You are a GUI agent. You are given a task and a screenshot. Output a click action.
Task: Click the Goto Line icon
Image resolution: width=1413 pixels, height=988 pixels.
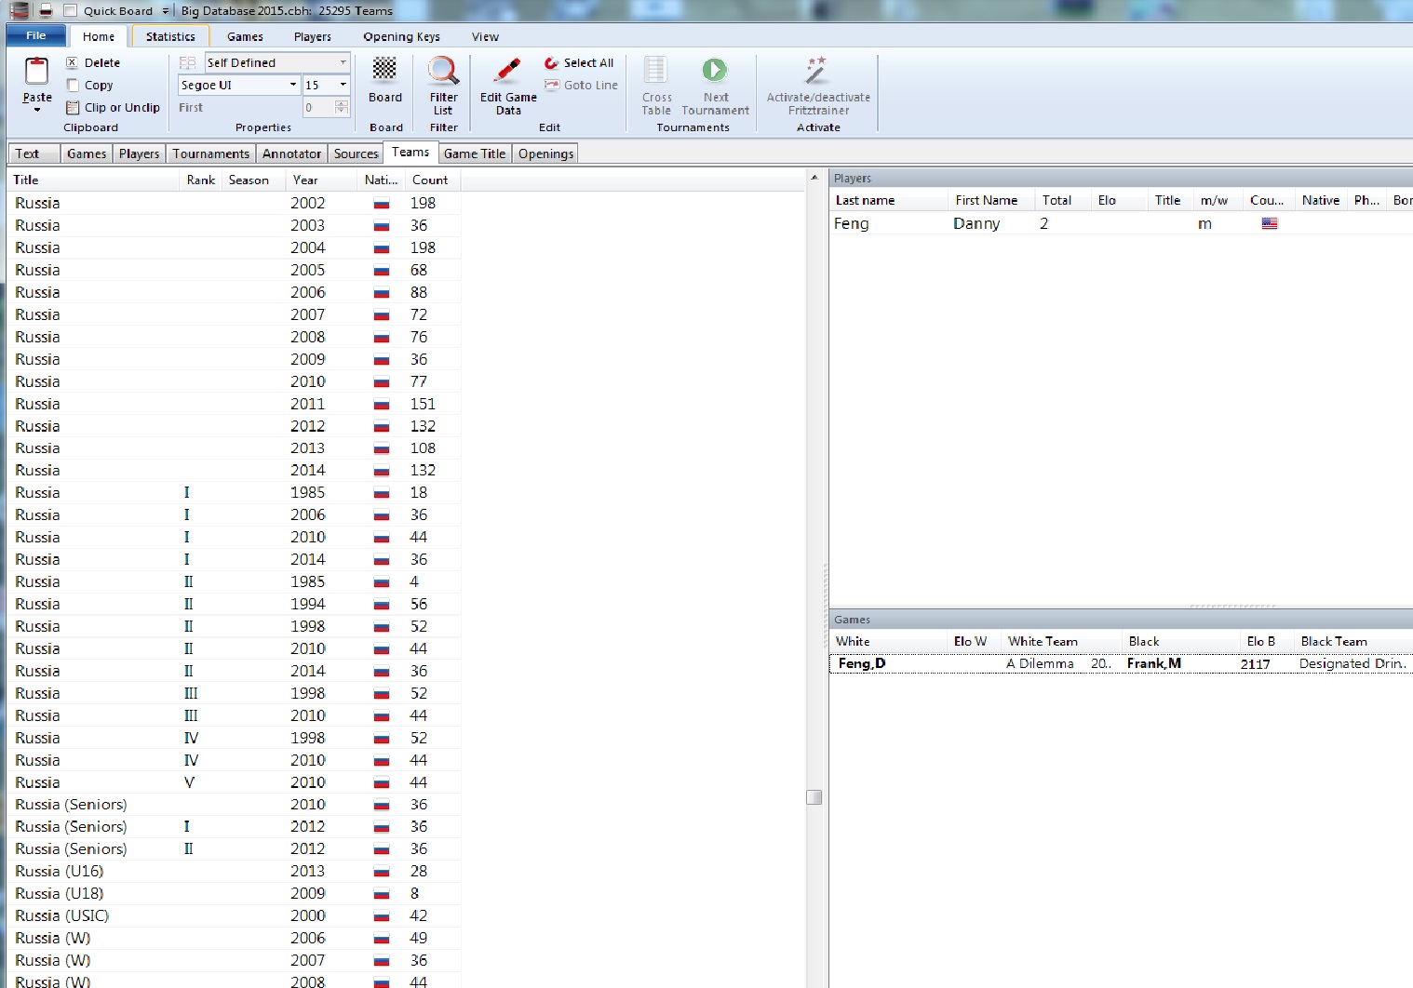tap(552, 85)
